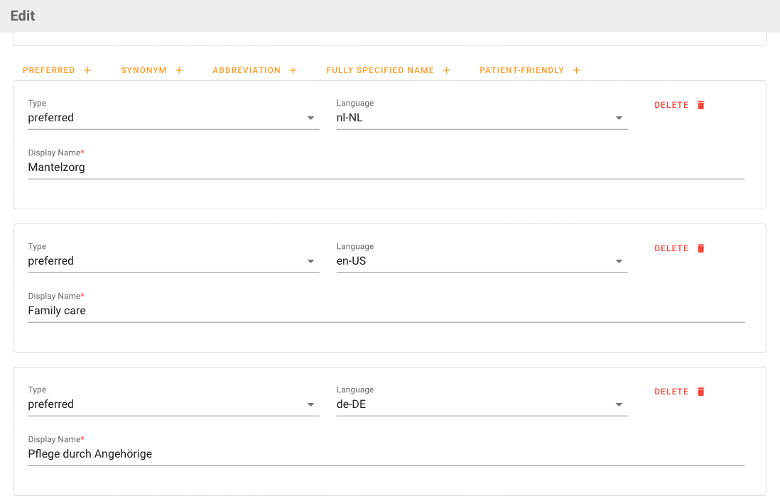Click the plus icon next to PREFERRED
The image size is (780, 503).
87,70
